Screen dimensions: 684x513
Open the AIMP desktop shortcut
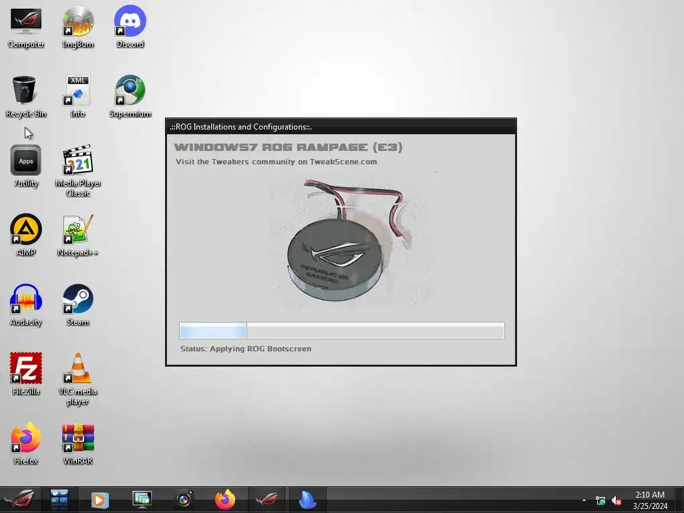click(x=26, y=236)
